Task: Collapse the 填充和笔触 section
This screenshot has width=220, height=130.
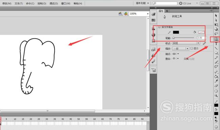Action: click(159, 27)
